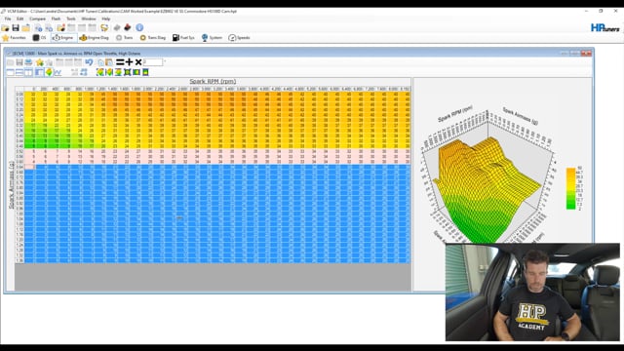Open the Help menu
Screen dimensions: 624x351
[106, 19]
